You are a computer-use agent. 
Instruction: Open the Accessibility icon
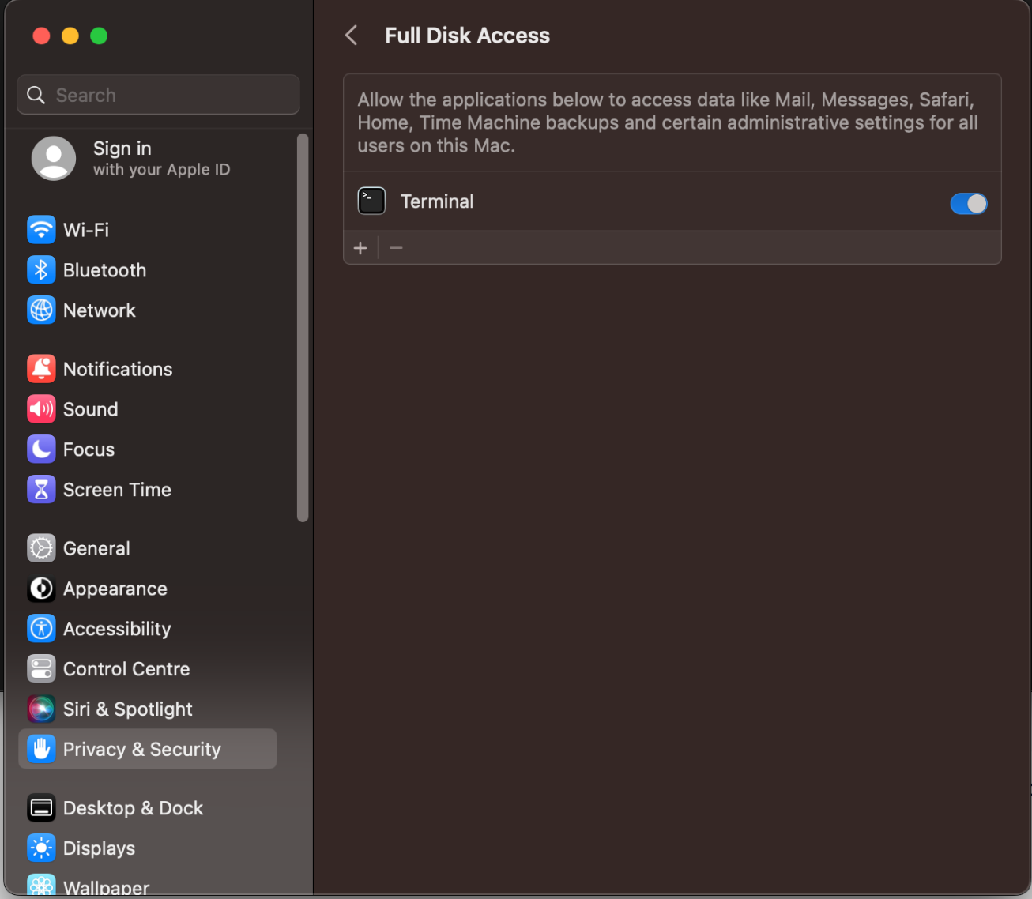click(x=41, y=629)
